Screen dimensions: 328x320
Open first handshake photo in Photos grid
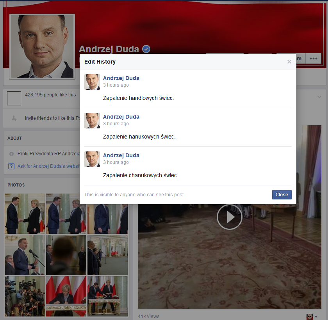[x=25, y=213]
